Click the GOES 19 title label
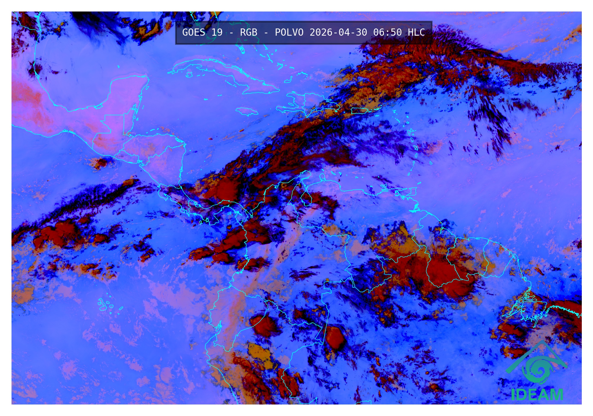The height and width of the screenshot is (416, 593). pos(202,32)
